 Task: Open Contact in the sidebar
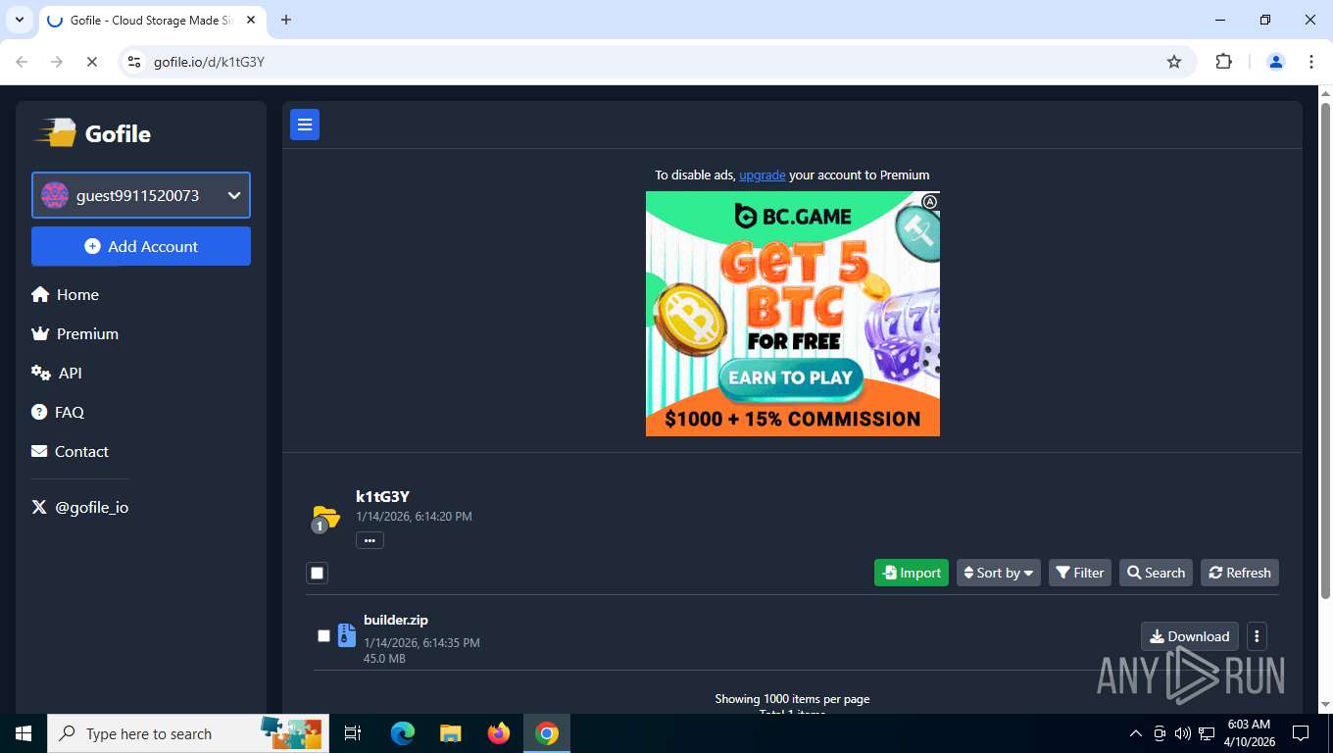coord(70,451)
